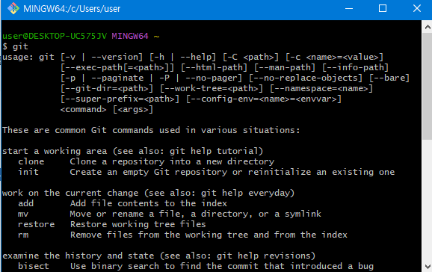Click the '[--man-path]' option text
432x272 pixels.
pyautogui.click(x=285, y=67)
